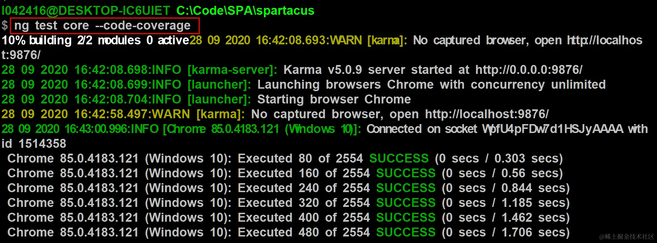
Task: Click the http://localhost:9876/ URL in 16:42:58 warning
Action: tap(487, 114)
